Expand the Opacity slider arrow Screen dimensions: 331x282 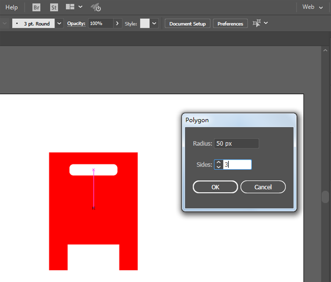pos(118,23)
